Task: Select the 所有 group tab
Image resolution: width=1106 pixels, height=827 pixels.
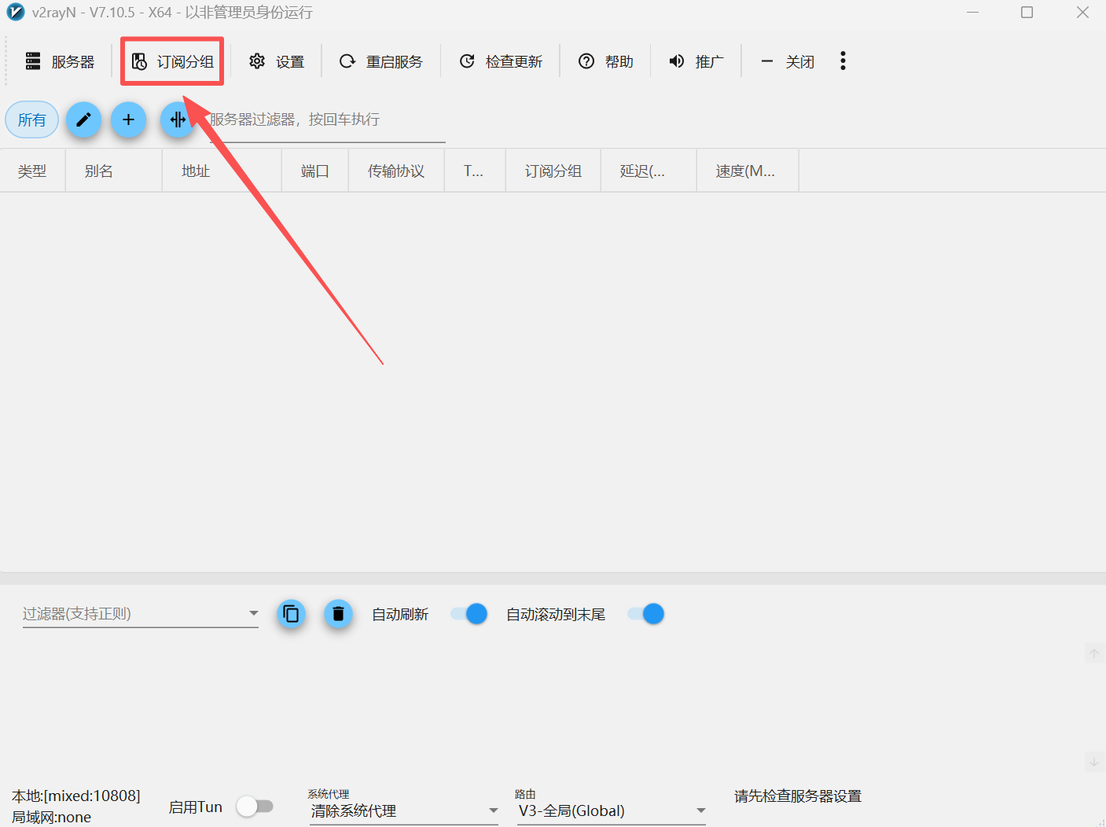Action: point(32,119)
